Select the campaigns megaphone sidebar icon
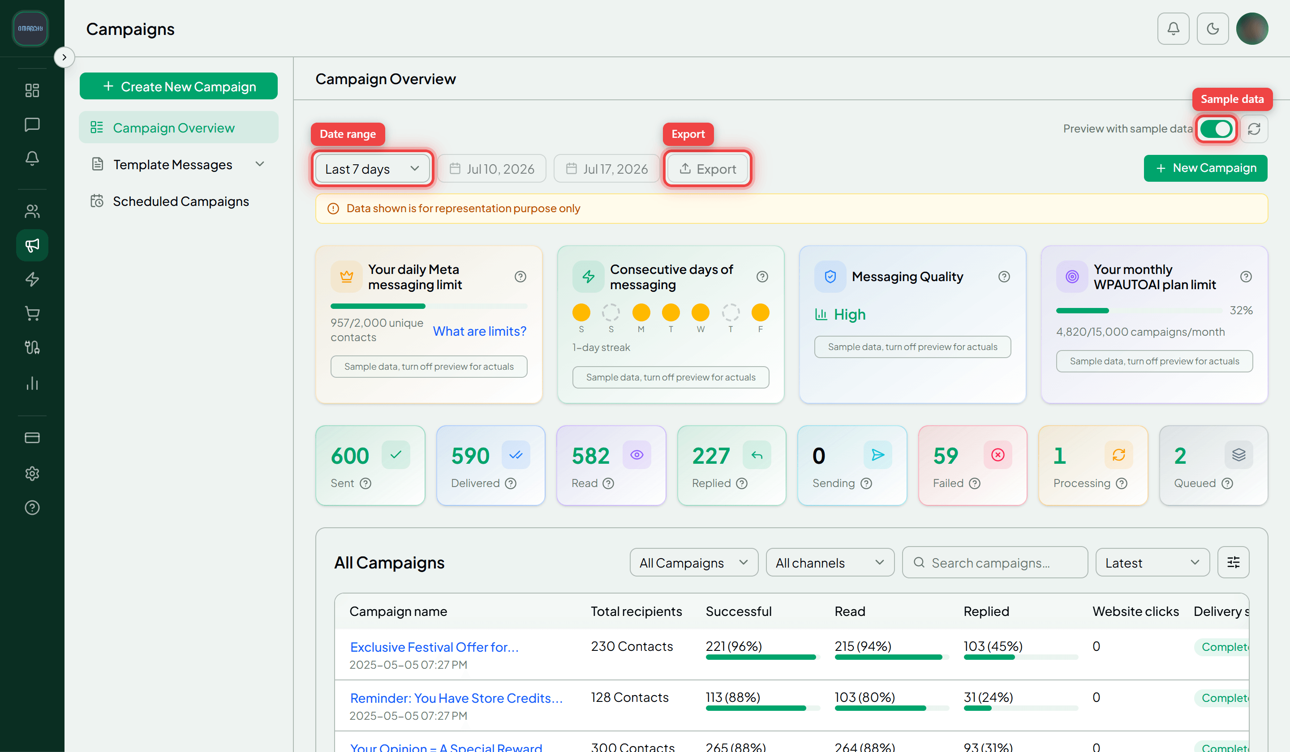 [32, 245]
